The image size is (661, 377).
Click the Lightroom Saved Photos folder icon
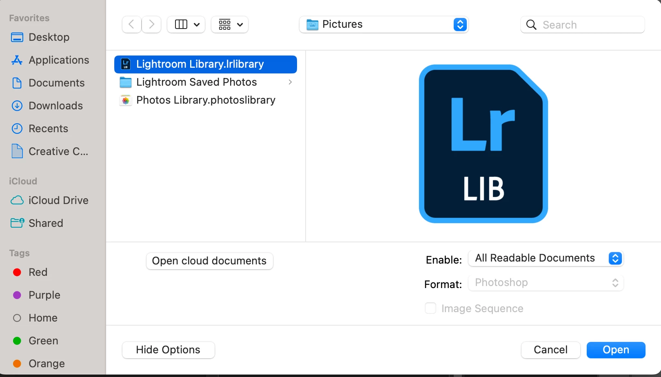pos(126,82)
